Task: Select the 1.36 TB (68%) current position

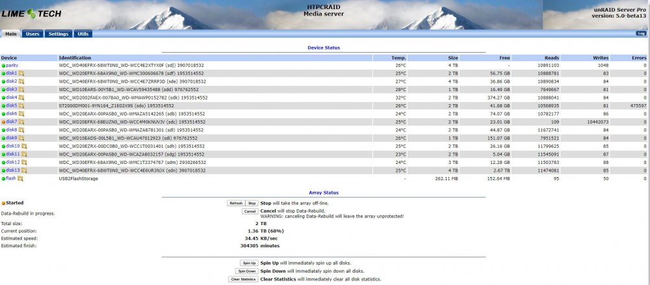Action: pos(265,231)
